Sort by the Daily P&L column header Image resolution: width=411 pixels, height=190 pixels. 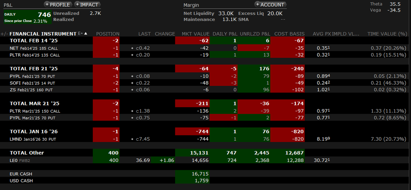[225, 34]
